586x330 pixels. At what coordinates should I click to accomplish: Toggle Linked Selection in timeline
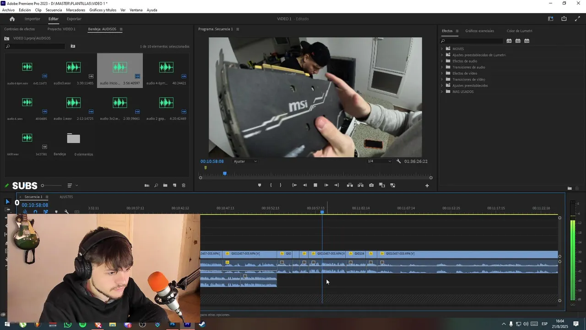(45, 212)
